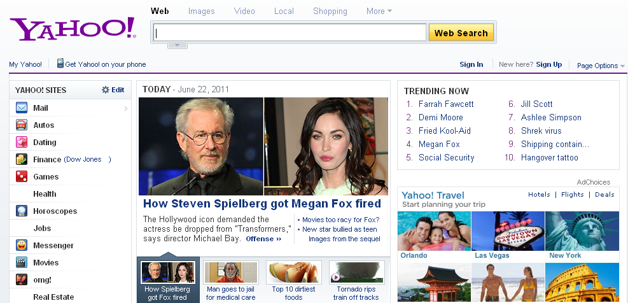Click trending topic Fried Kool-Aid
The width and height of the screenshot is (628, 303).
[x=445, y=130]
